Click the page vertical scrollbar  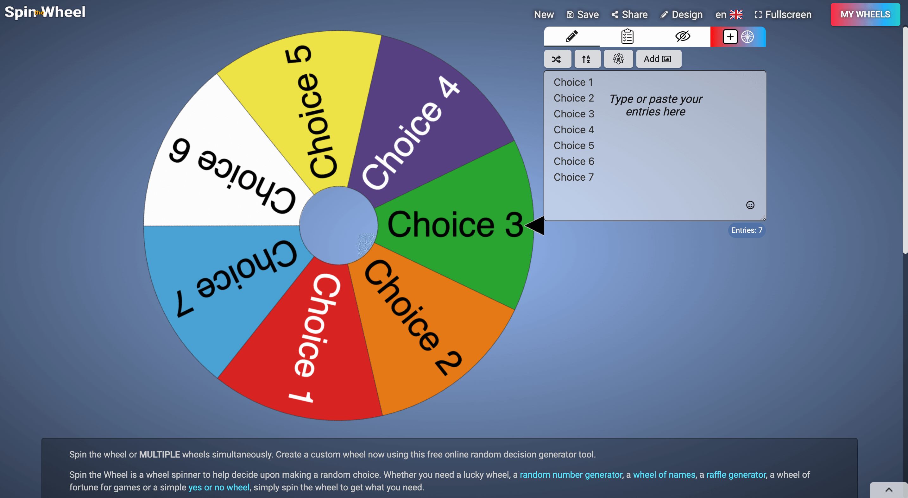[905, 140]
